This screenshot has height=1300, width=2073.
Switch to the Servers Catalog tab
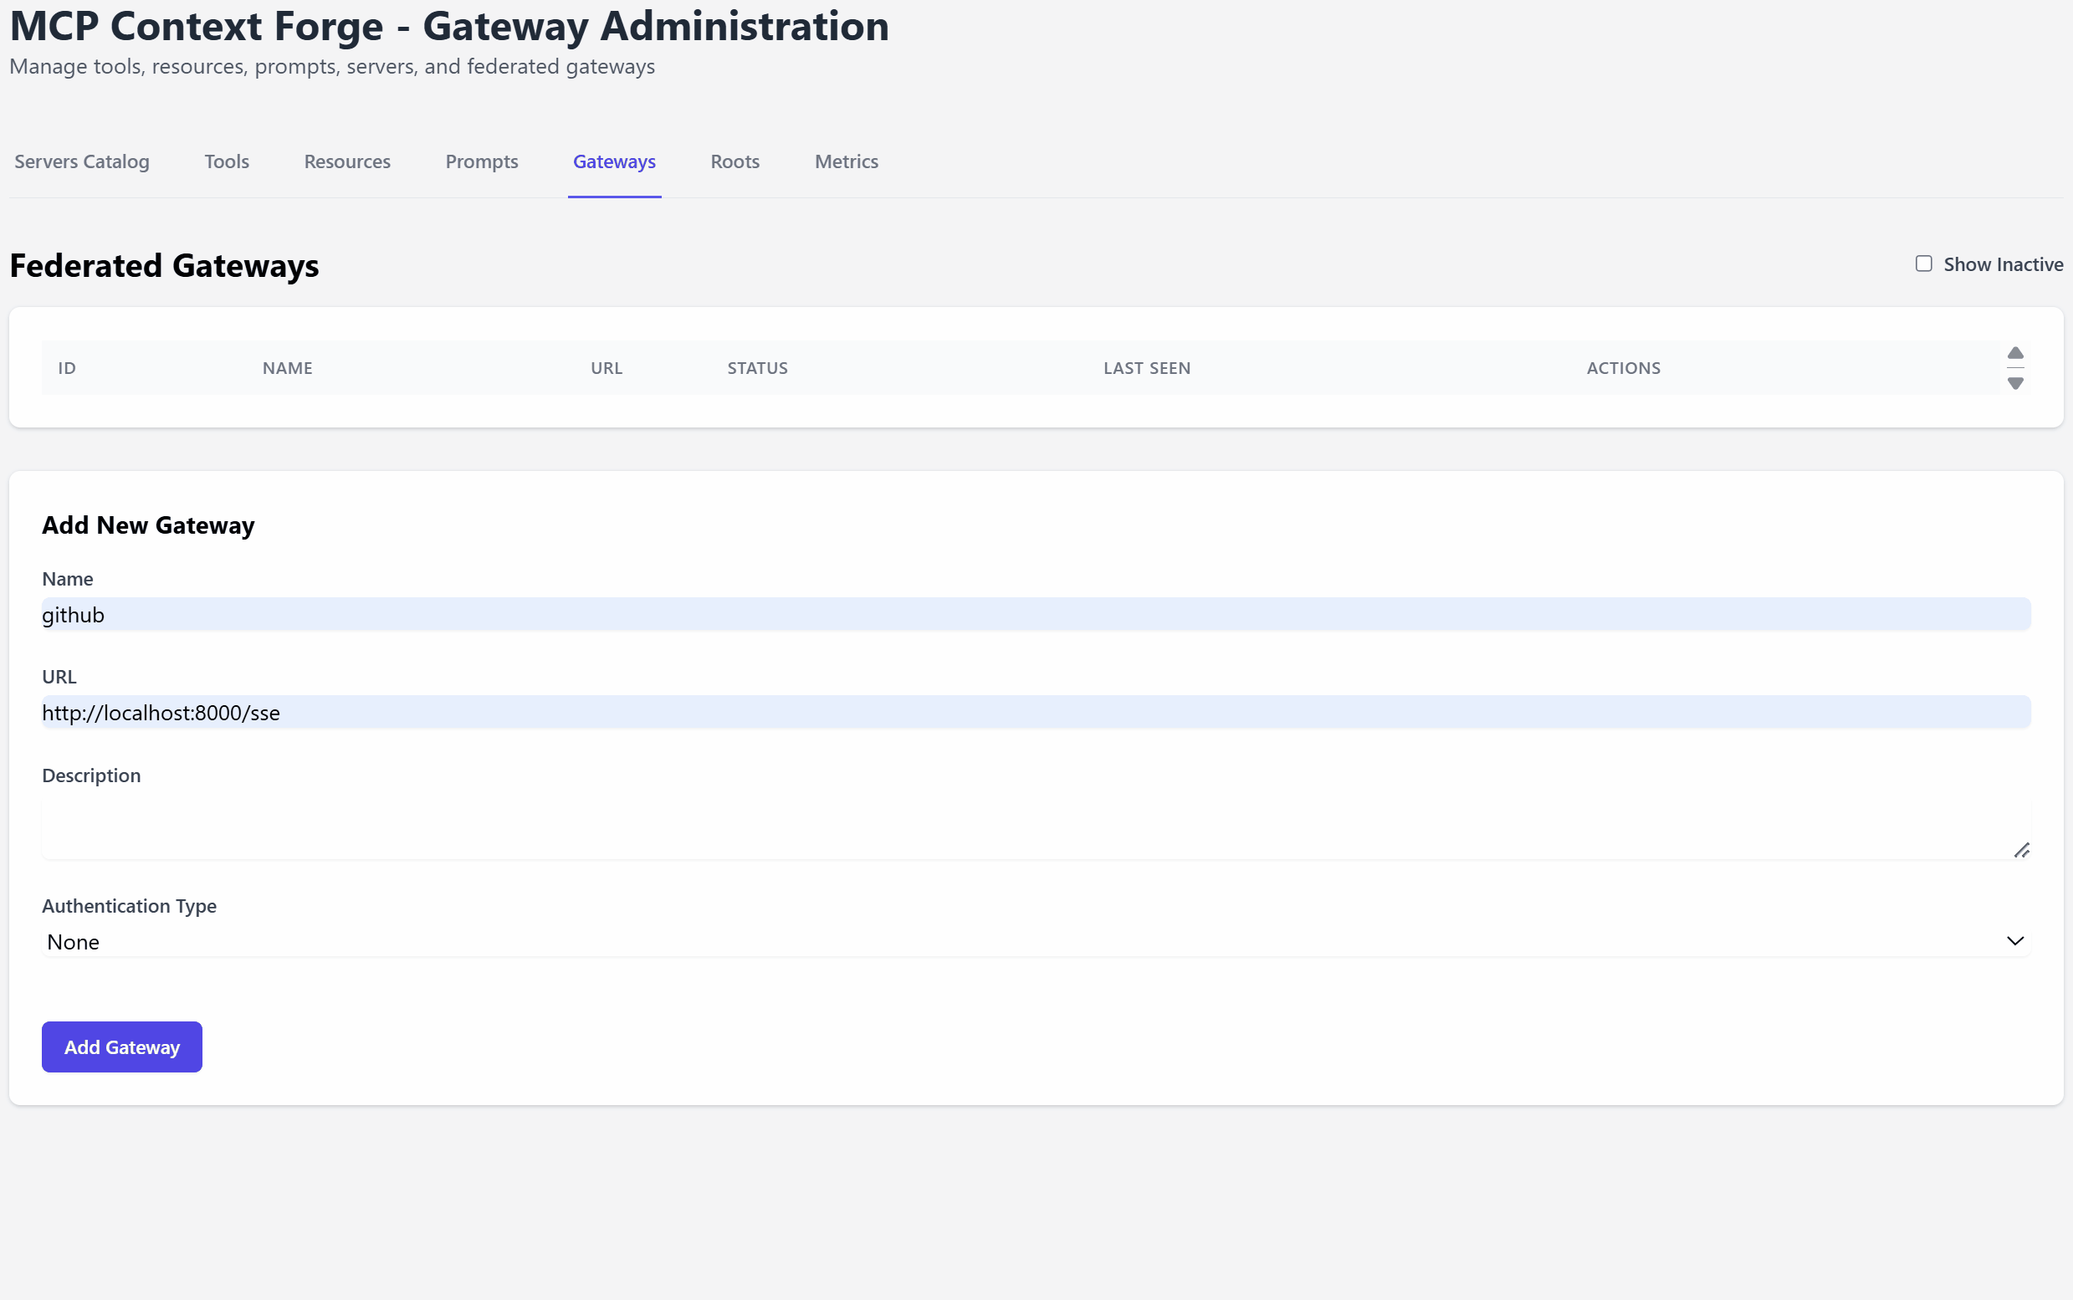(82, 161)
